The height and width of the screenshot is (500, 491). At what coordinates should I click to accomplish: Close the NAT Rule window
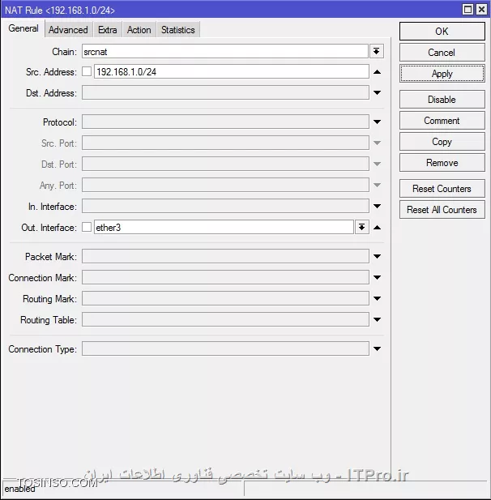point(481,9)
